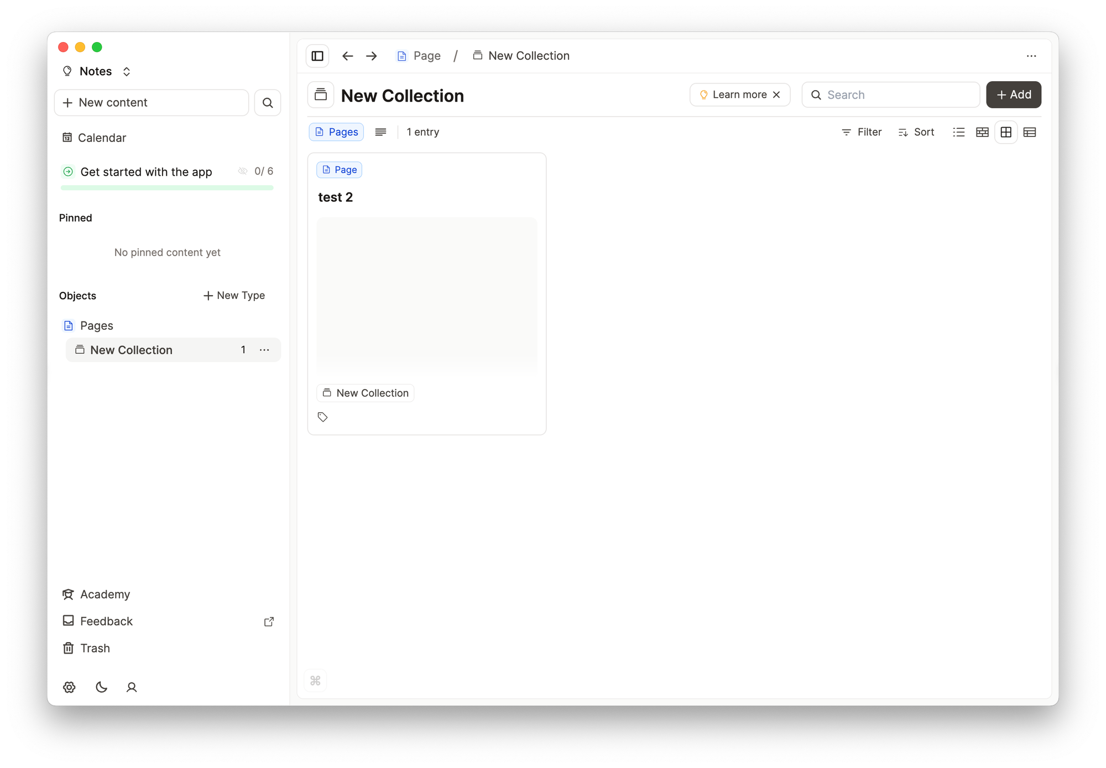Select the Pages type tab
Screen dimensions: 1106x768
point(336,132)
